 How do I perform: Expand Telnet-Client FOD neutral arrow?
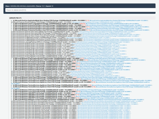click(x=11, y=77)
